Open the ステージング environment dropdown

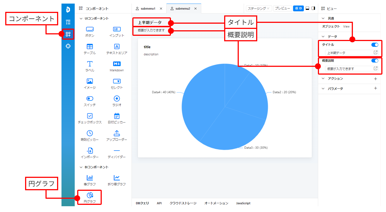tap(259, 9)
